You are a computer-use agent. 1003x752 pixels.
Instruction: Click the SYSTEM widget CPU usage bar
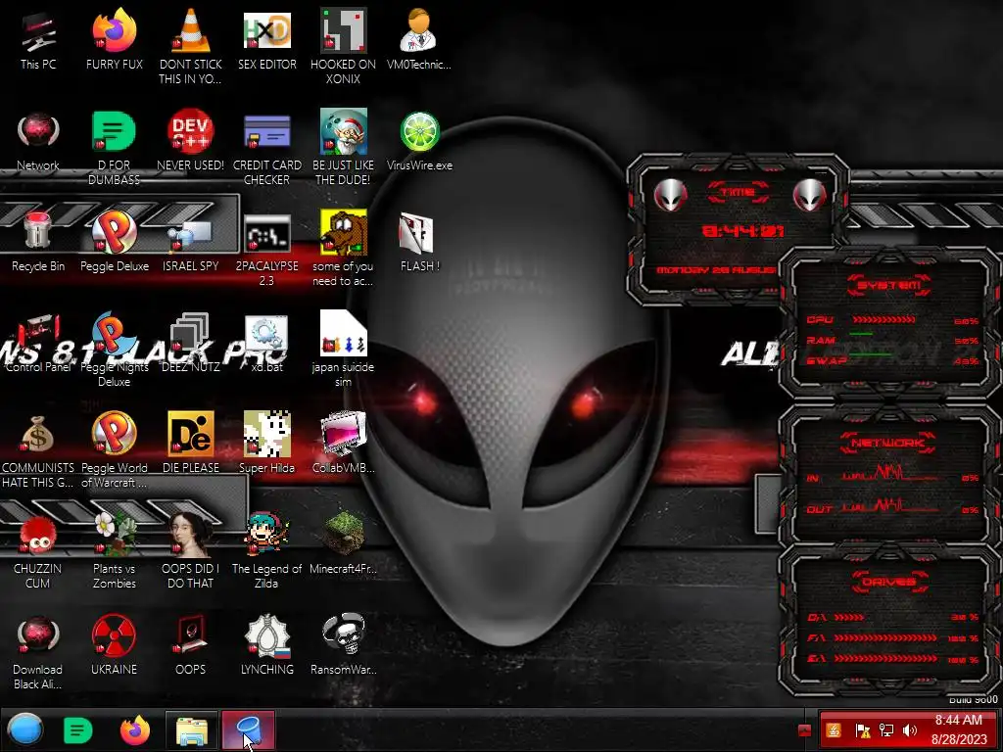(x=884, y=320)
